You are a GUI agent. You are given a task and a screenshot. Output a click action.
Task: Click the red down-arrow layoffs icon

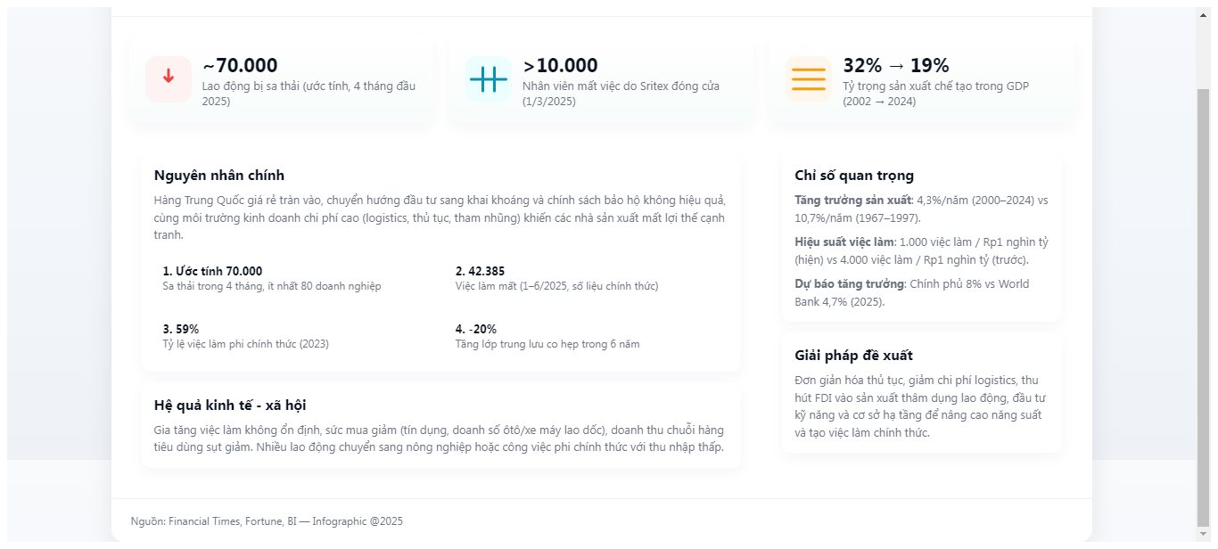(x=169, y=78)
